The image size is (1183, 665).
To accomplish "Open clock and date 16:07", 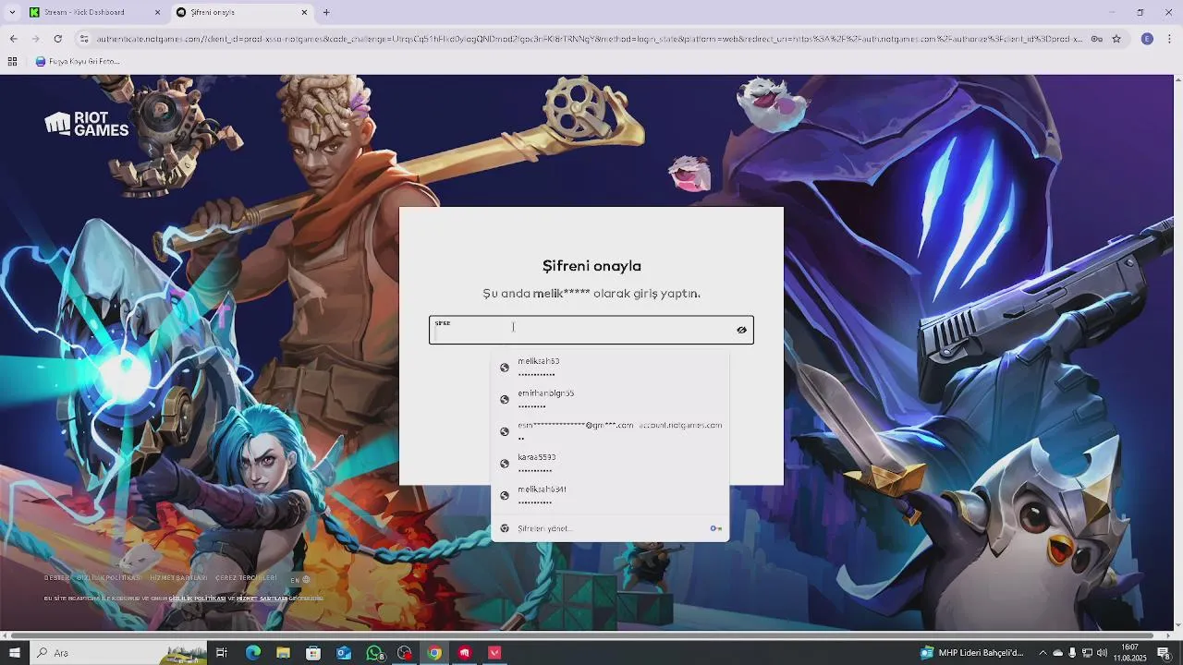I will tap(1129, 653).
